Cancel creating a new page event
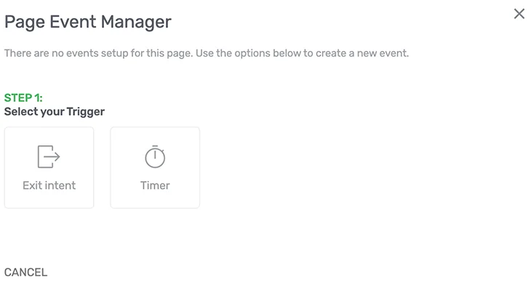 pyautogui.click(x=25, y=272)
